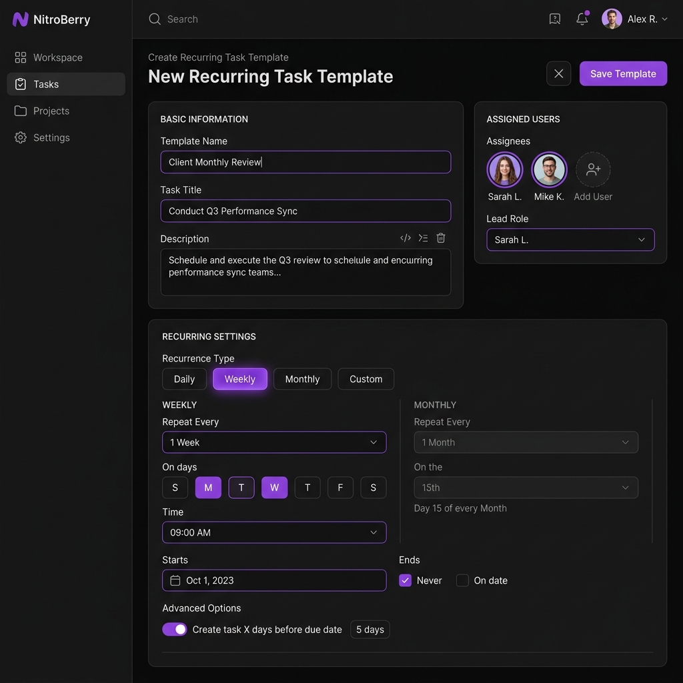Viewport: 683px width, 683px height.
Task: Open the monthly Repeat Every 1 Month dropdown
Action: (x=526, y=442)
